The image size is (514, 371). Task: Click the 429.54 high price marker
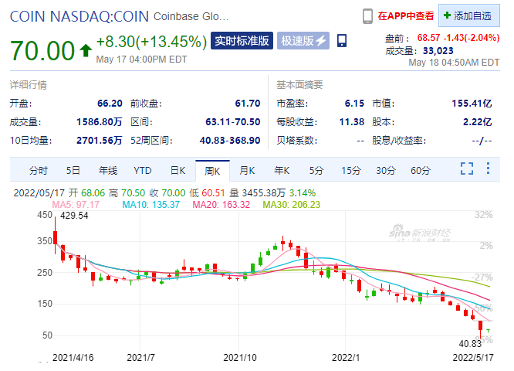click(x=74, y=216)
